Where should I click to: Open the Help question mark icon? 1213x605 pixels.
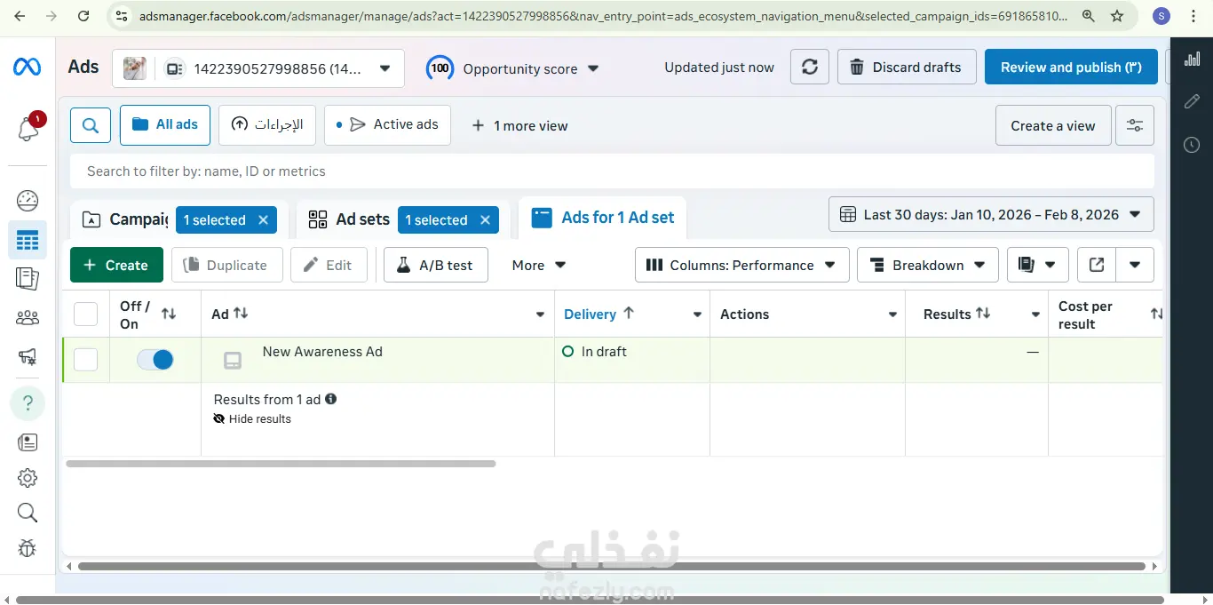click(28, 403)
